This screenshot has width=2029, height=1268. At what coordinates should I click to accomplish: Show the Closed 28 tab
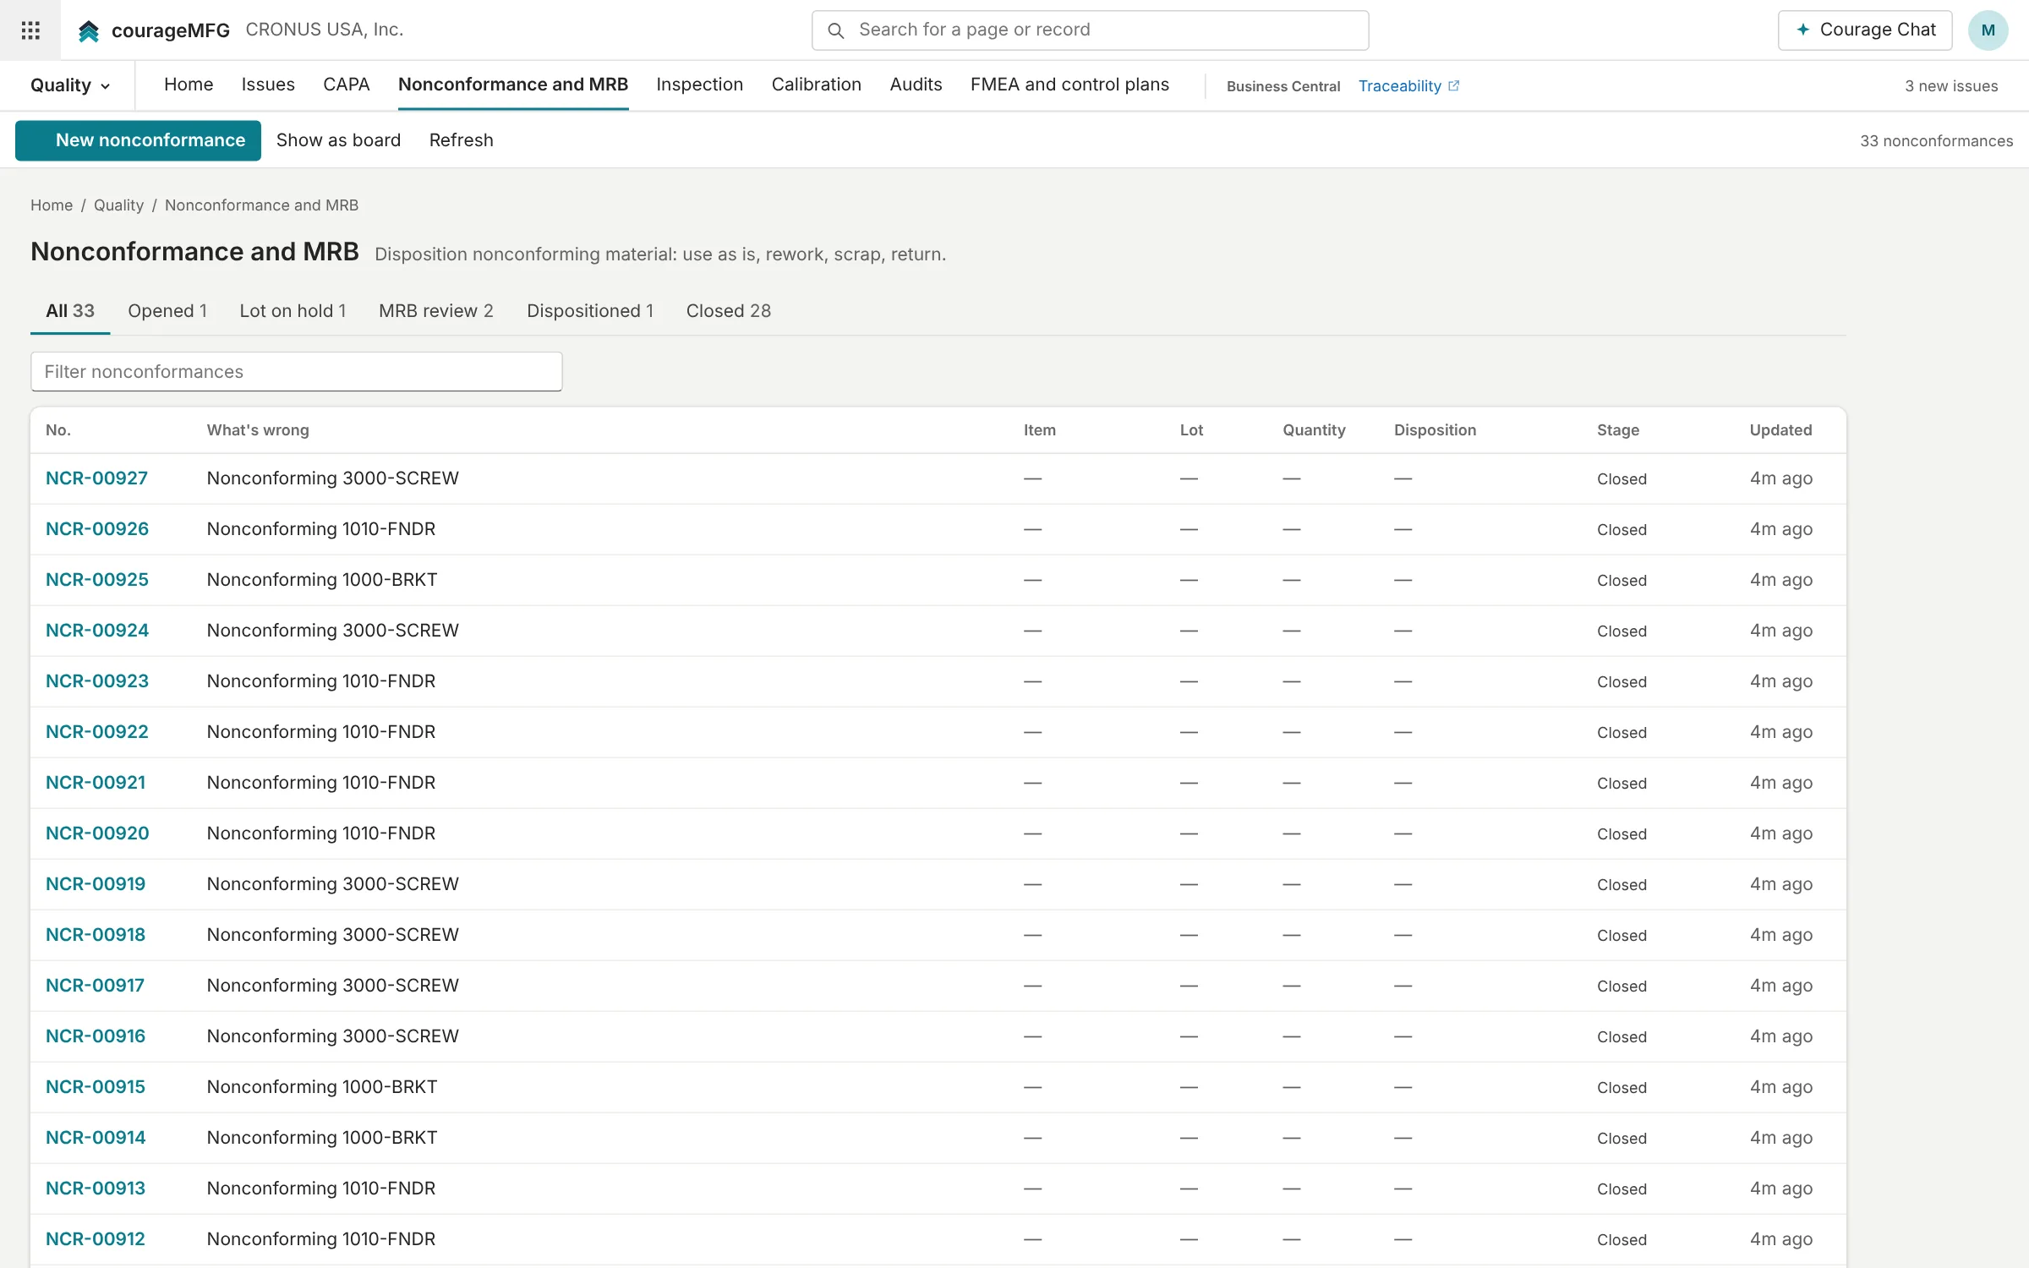tap(728, 311)
